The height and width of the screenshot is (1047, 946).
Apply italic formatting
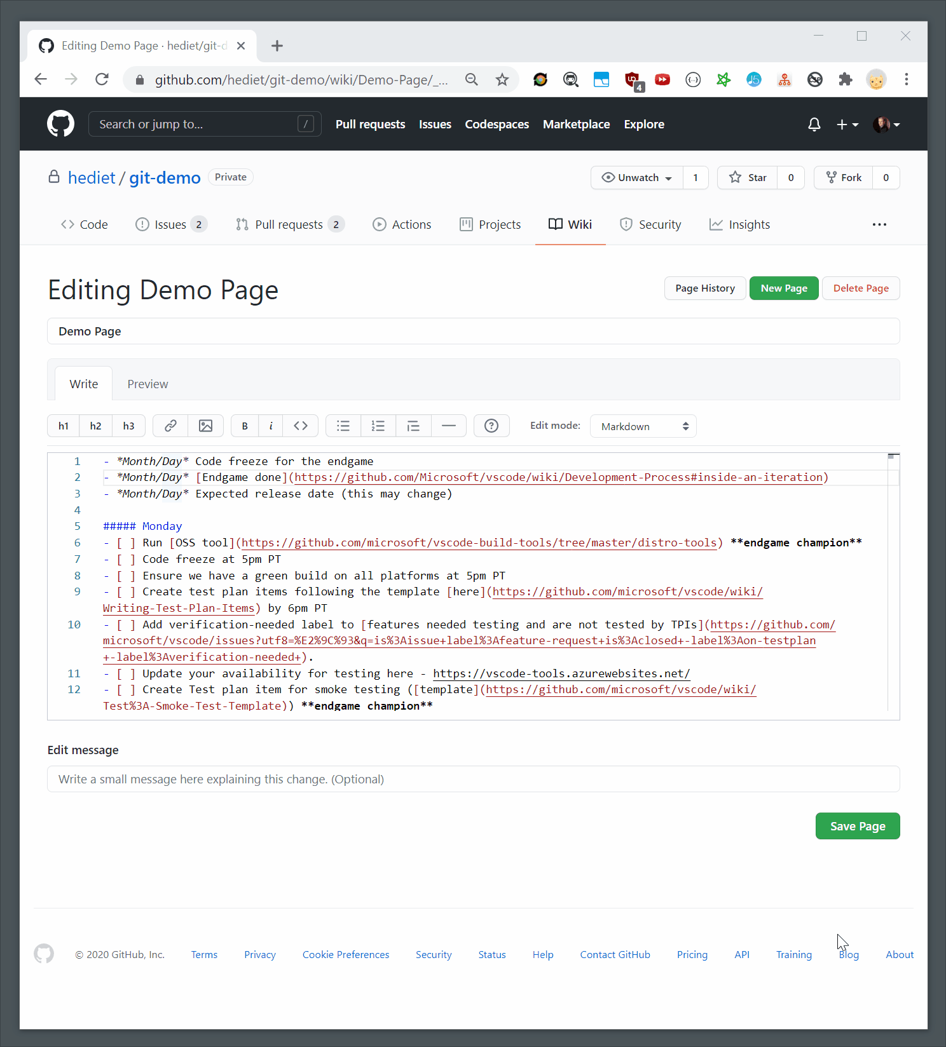271,426
